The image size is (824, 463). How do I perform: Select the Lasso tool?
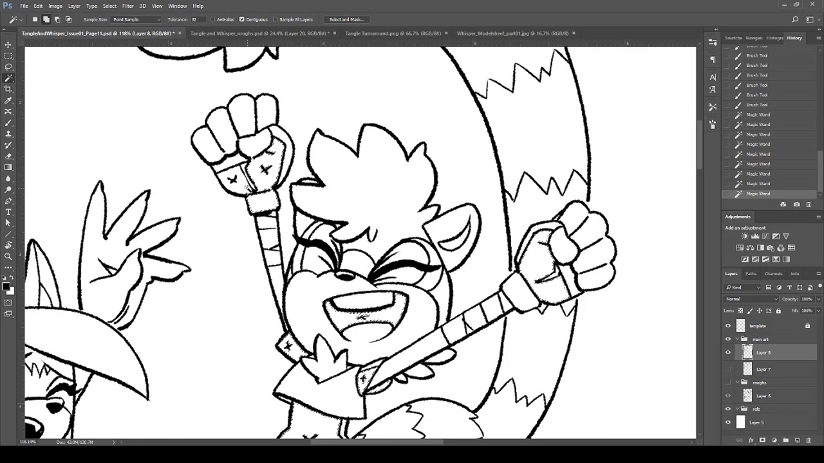click(8, 67)
